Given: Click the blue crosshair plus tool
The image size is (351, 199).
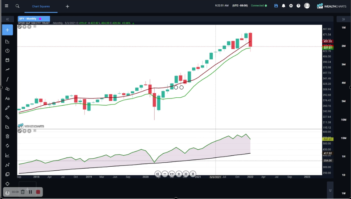Looking at the screenshot, I should coord(7,30).
